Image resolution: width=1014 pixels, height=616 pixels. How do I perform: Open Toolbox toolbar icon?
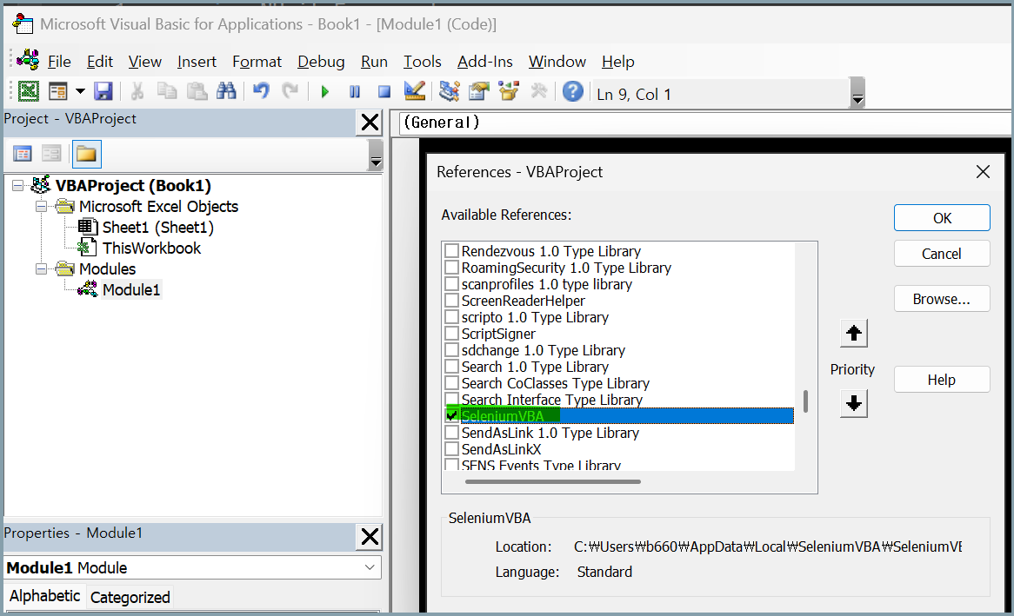click(538, 91)
